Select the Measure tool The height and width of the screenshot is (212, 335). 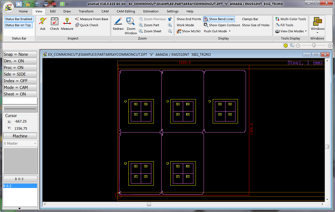[67, 24]
